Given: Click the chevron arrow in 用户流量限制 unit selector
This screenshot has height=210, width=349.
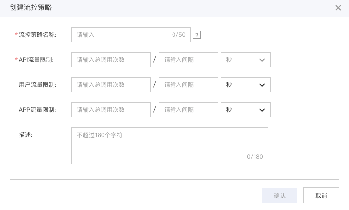Looking at the screenshot, I should (262, 85).
